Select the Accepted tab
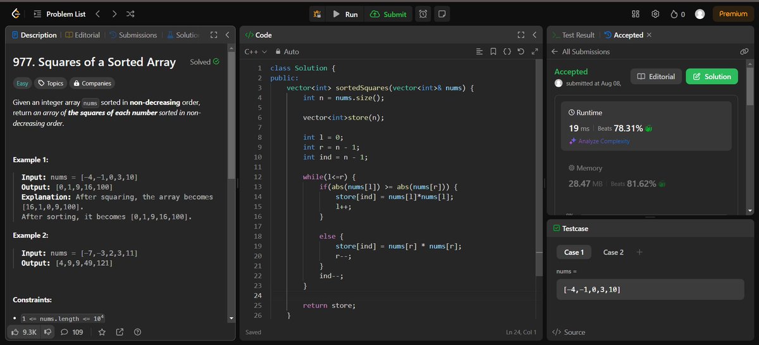 point(624,35)
